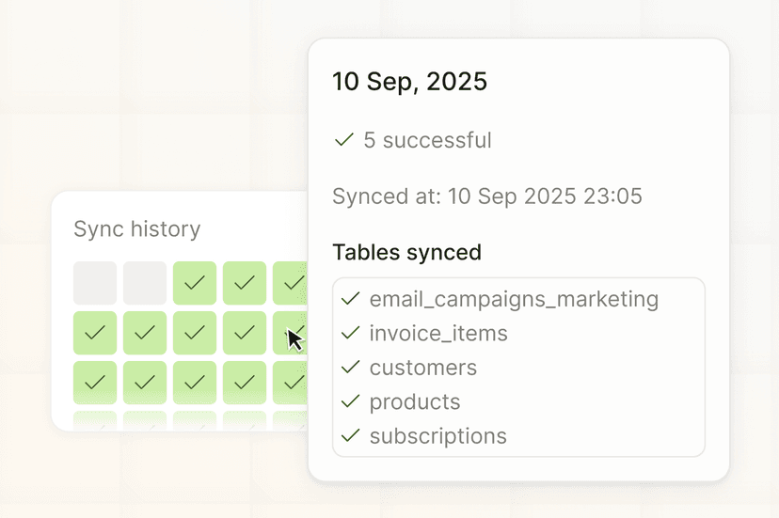
Task: Click the subscriptions table entry
Action: tap(437, 436)
